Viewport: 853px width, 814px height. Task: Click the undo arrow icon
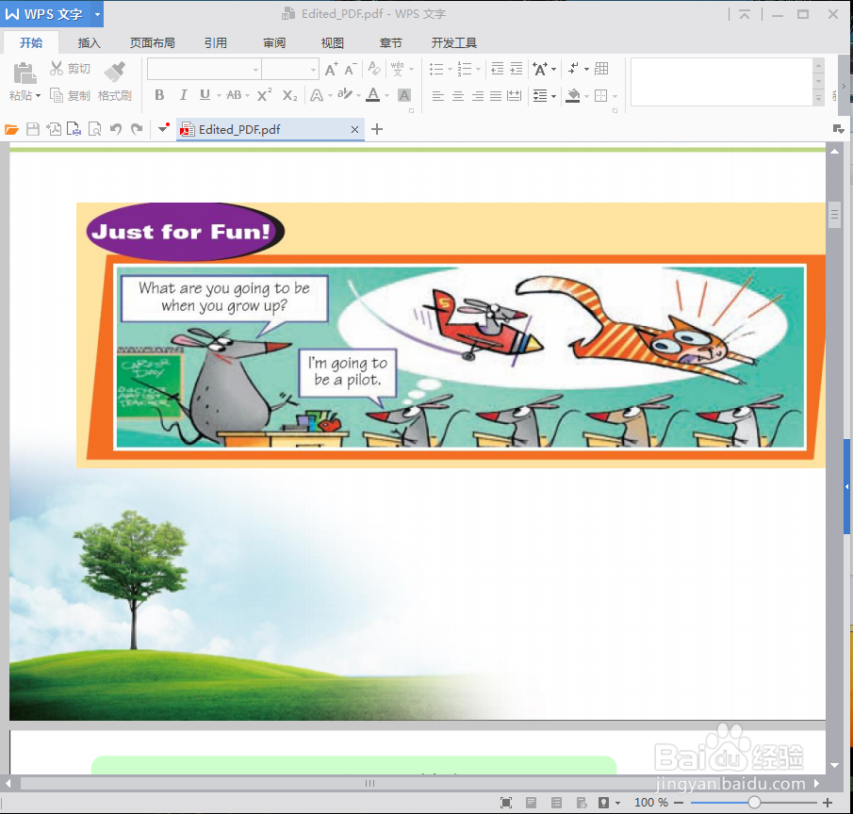click(x=115, y=129)
